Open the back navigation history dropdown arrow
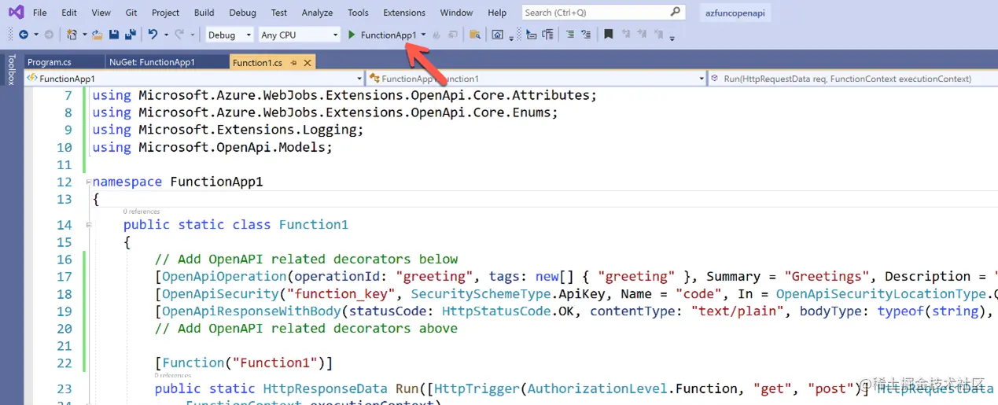998x405 pixels. [x=35, y=35]
